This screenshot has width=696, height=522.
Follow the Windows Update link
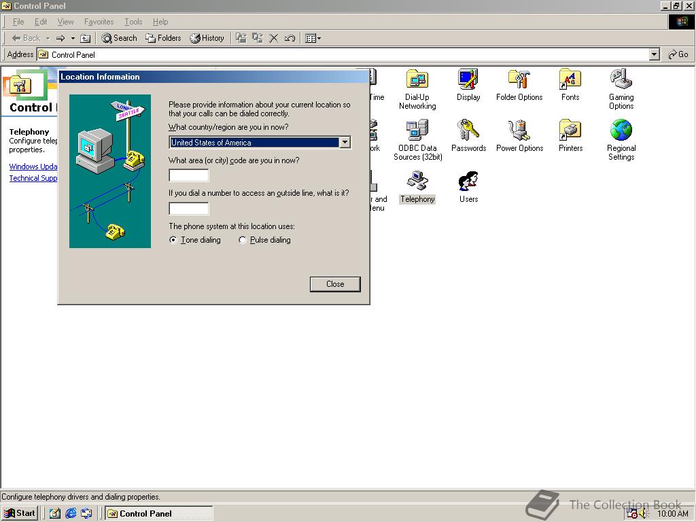coord(33,167)
